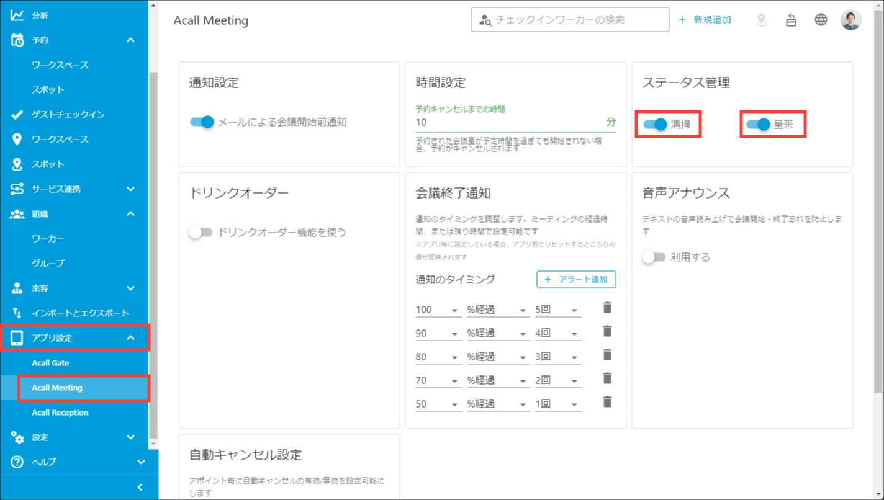Click the インポートとエクスポート arrows icon
The height and width of the screenshot is (500, 884).
click(x=17, y=313)
